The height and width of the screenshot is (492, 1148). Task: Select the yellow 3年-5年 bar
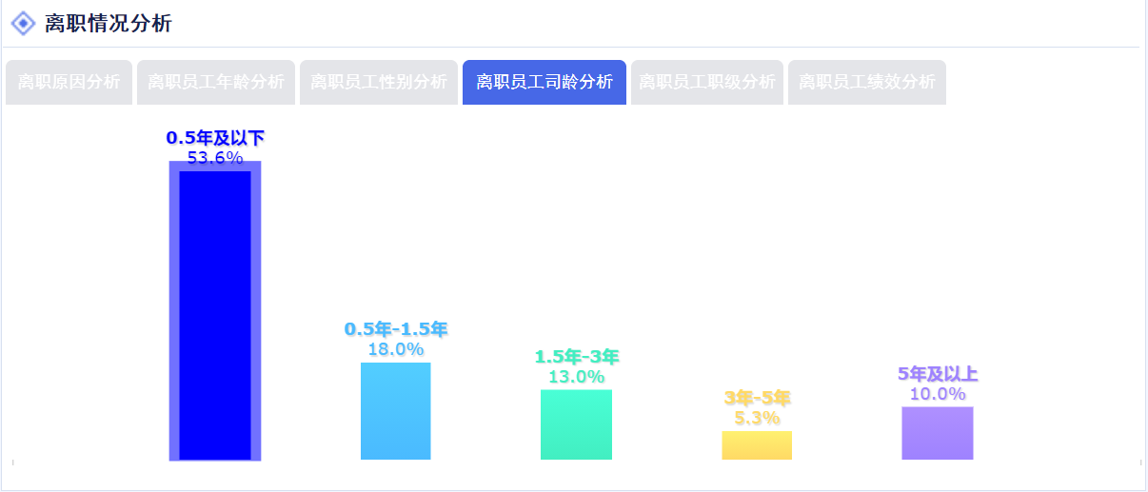pos(757,445)
